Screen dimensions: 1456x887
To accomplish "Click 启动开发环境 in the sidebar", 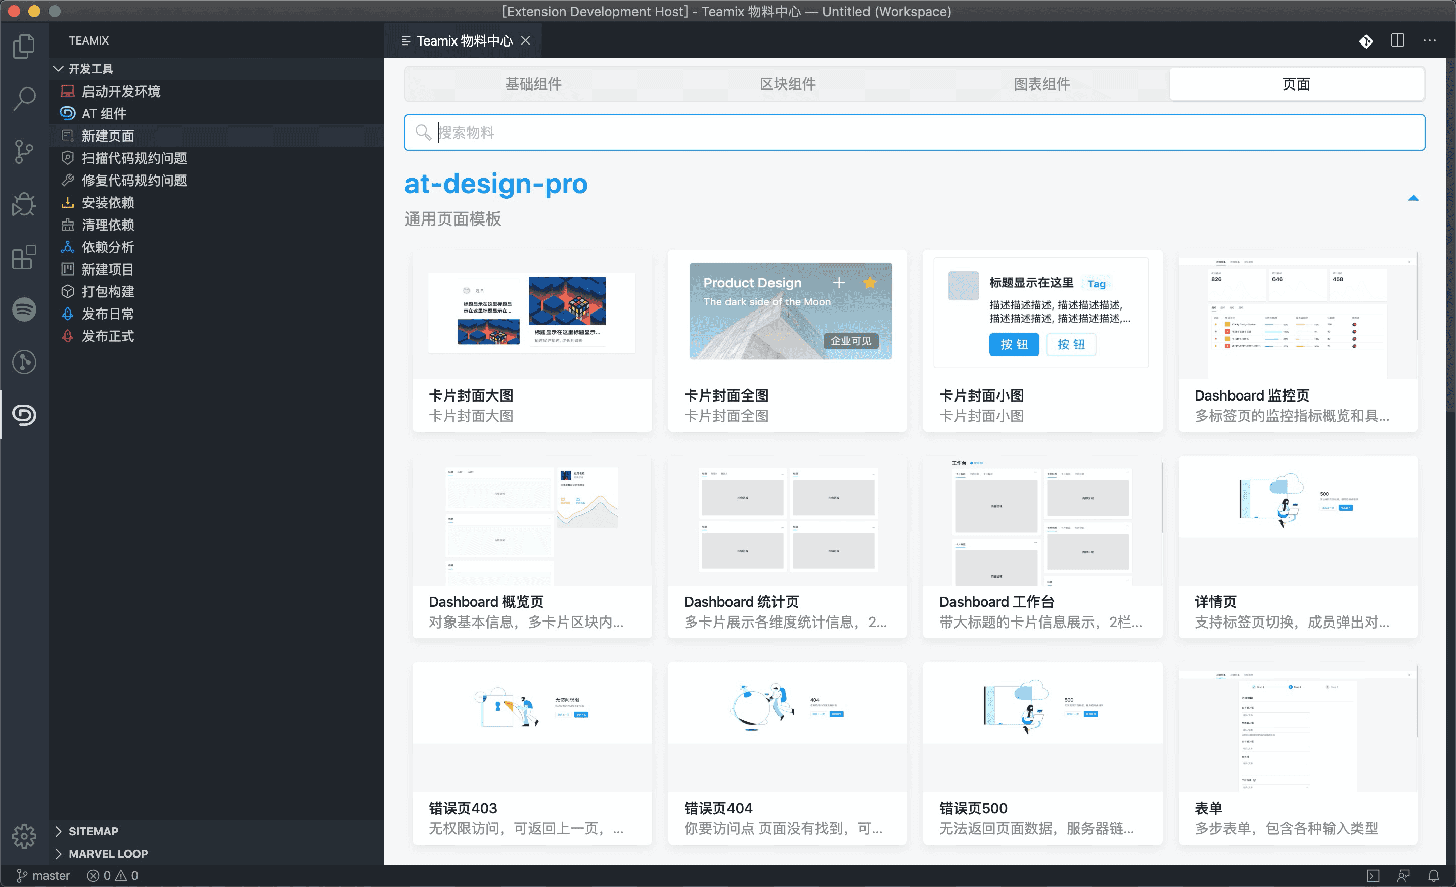I will click(x=120, y=92).
